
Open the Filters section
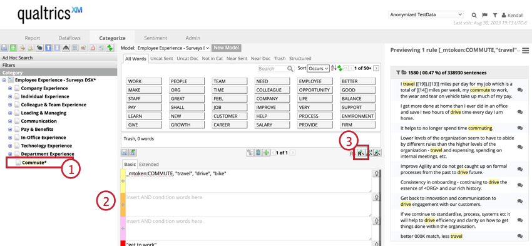59,65
